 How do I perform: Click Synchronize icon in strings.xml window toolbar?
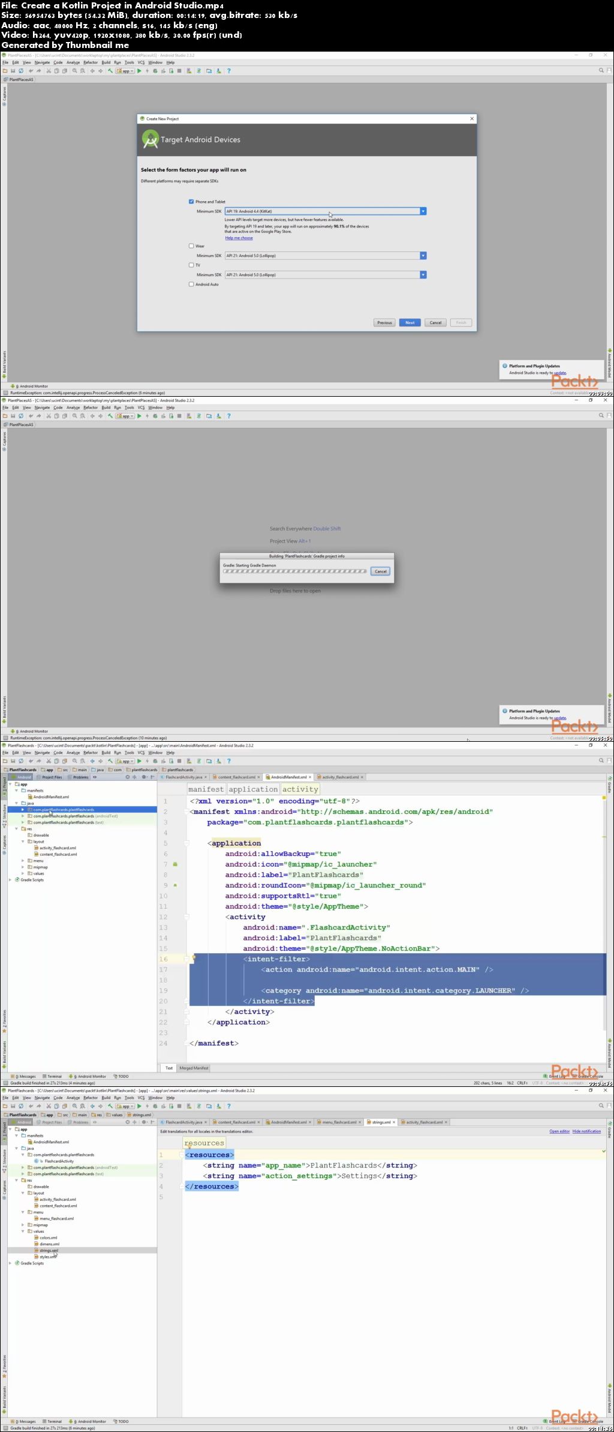[21, 1106]
